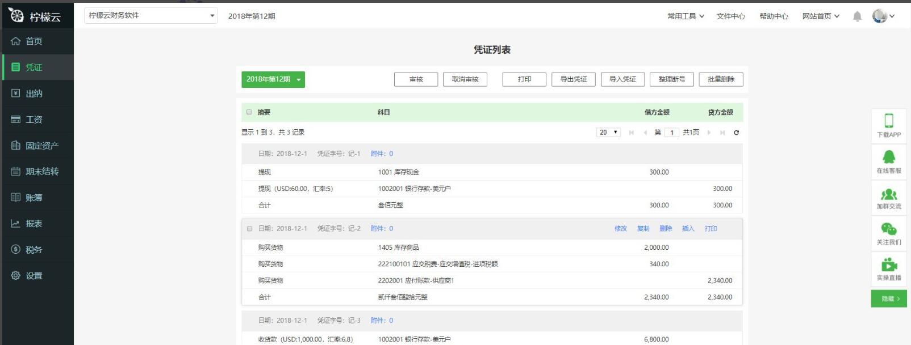Click the 打印 toolbar button
This screenshot has width=911, height=345.
pyautogui.click(x=524, y=79)
